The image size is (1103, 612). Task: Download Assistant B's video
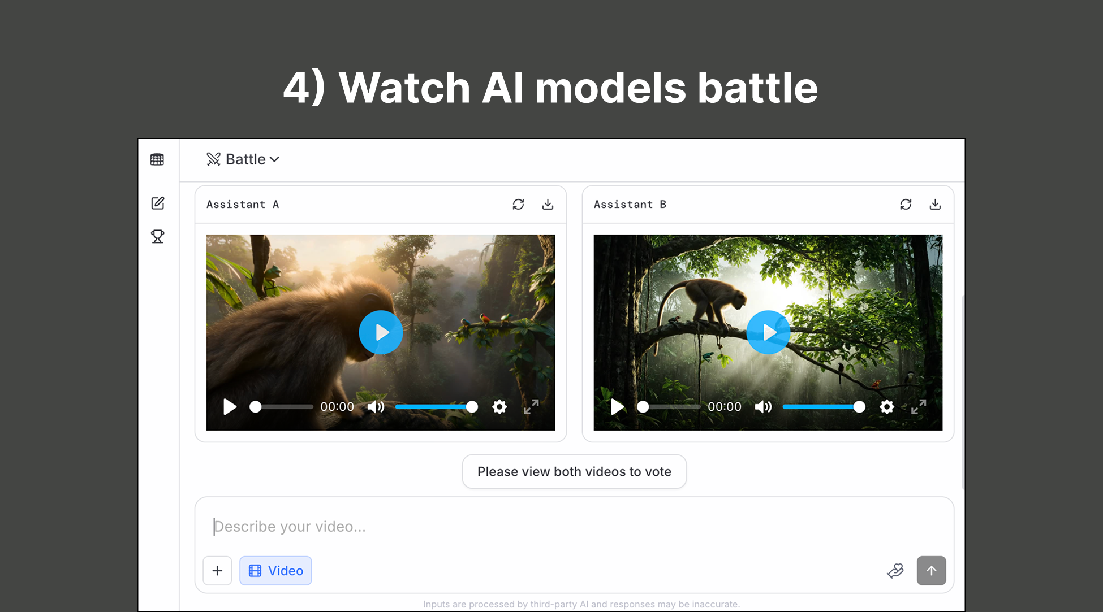[x=934, y=204]
